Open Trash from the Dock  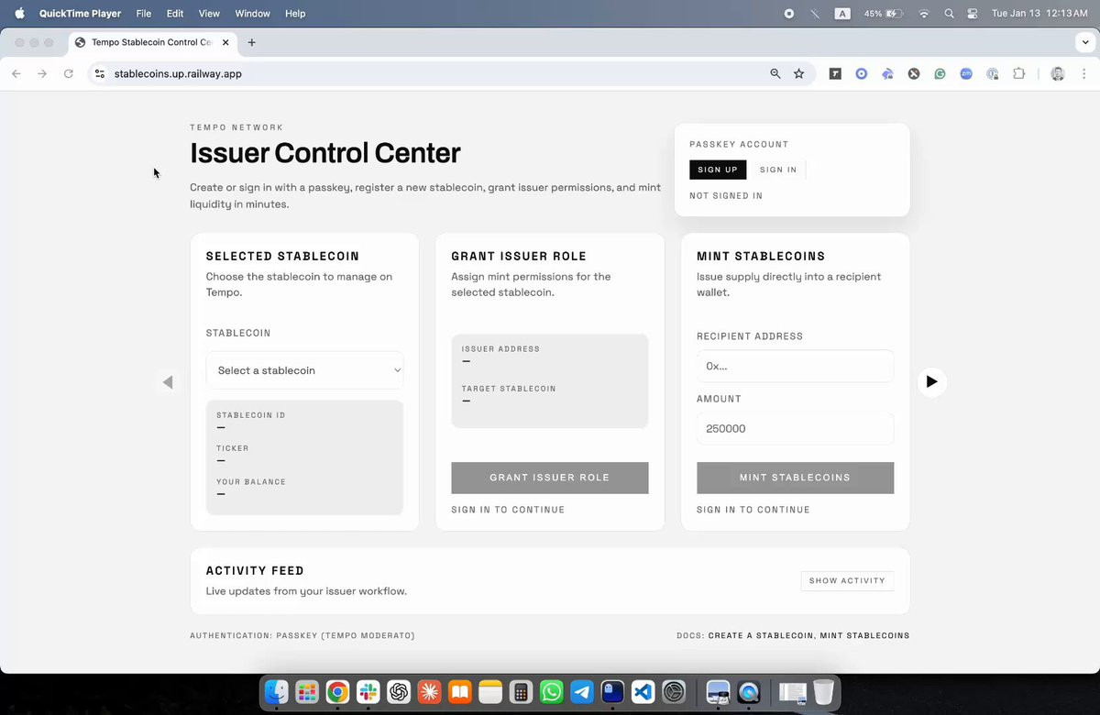tap(823, 692)
